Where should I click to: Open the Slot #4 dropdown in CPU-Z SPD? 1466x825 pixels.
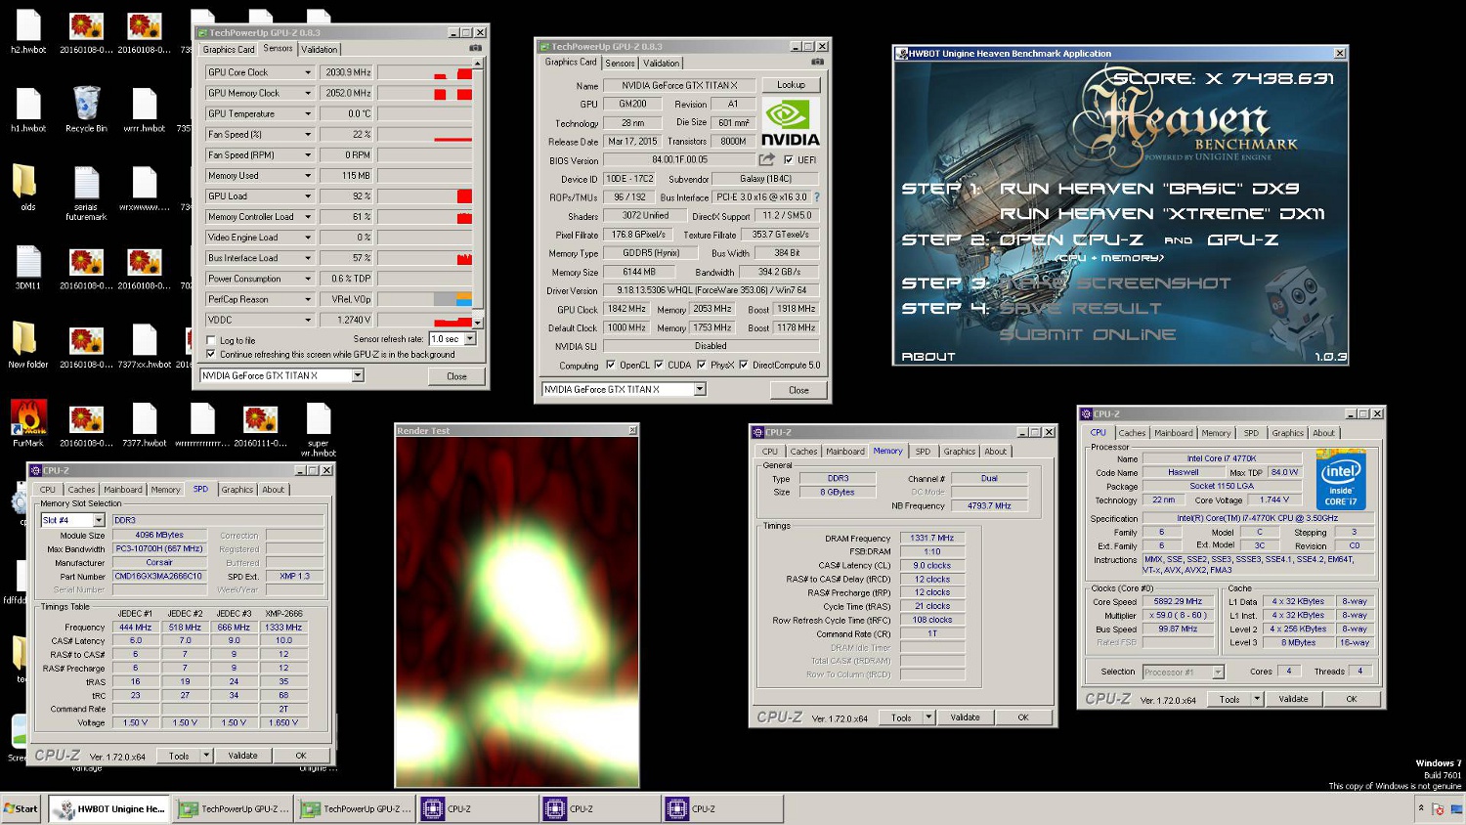click(99, 520)
